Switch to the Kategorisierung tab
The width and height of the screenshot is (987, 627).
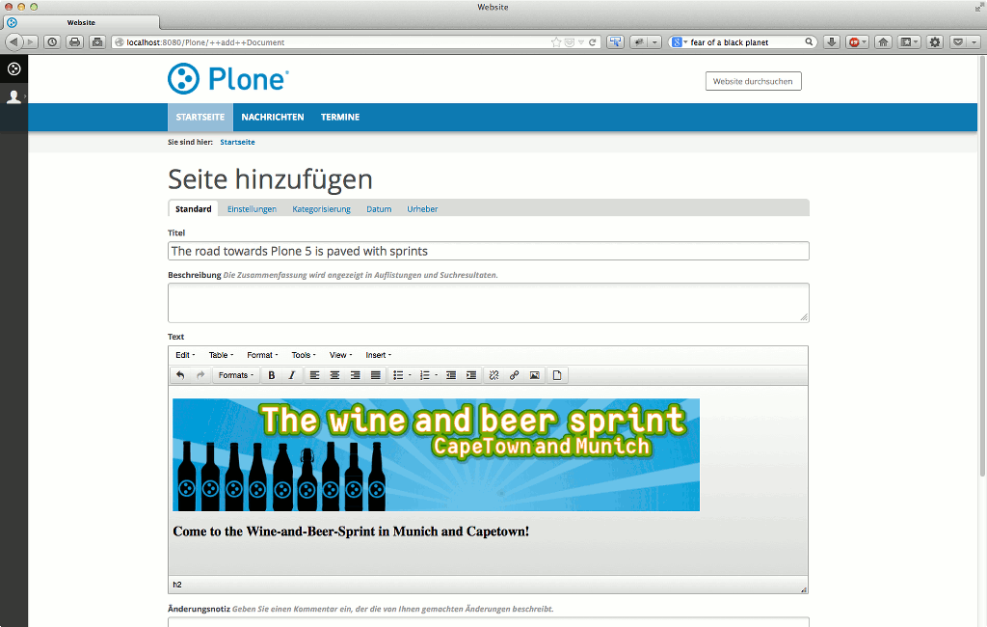click(321, 209)
